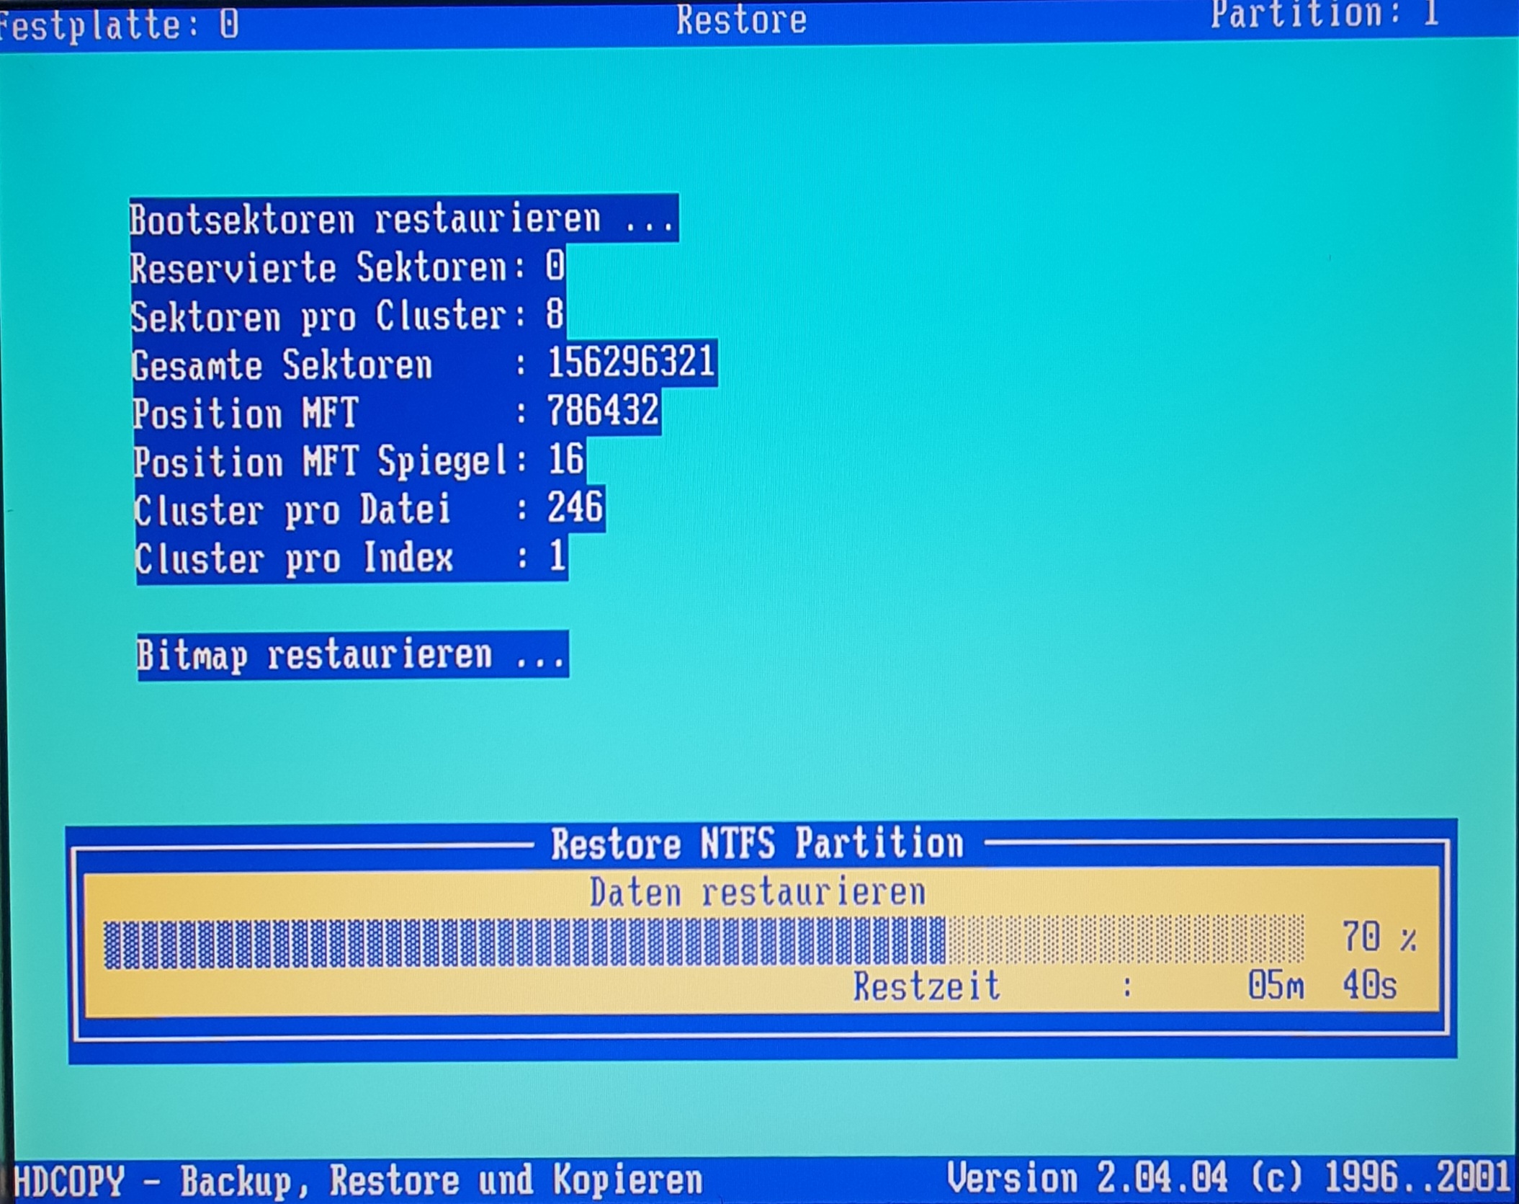Screen dimensions: 1519x1204
Task: Click the Partition: 1 label
Action: [x=1324, y=14]
